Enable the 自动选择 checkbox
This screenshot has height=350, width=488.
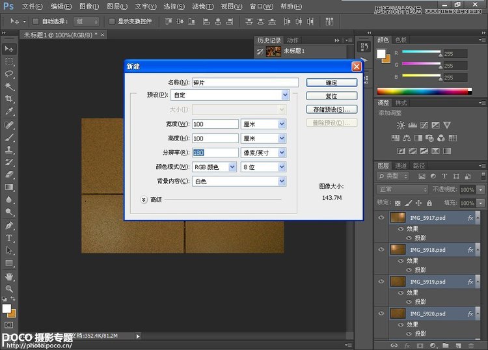pos(36,21)
